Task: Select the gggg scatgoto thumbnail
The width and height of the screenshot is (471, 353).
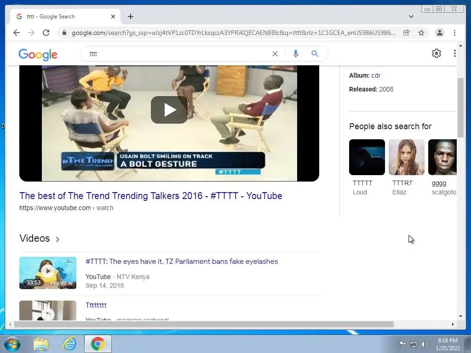Action: 442,157
